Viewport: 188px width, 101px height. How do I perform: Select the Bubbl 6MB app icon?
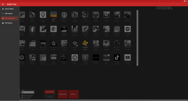[x=54, y=15]
